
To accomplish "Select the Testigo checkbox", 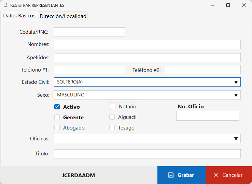I will tap(112, 128).
